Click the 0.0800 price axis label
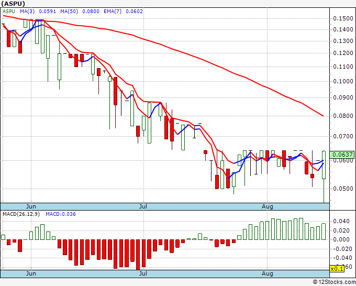This screenshot has height=286, width=356. point(343,116)
